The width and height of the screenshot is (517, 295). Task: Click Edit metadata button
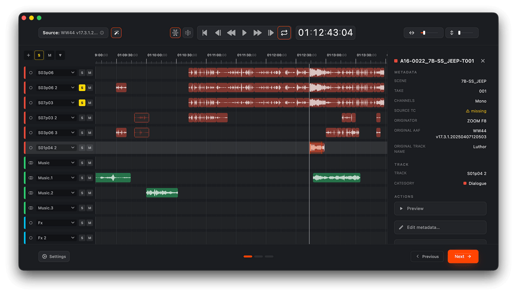point(440,228)
